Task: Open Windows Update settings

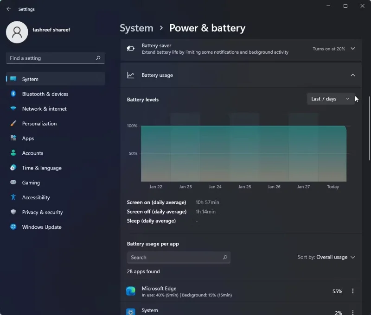Action: coord(42,227)
